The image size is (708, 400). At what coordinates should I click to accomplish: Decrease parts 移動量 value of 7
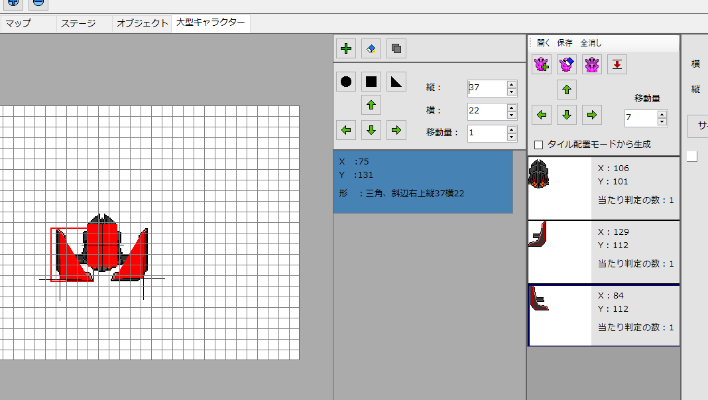pos(662,121)
